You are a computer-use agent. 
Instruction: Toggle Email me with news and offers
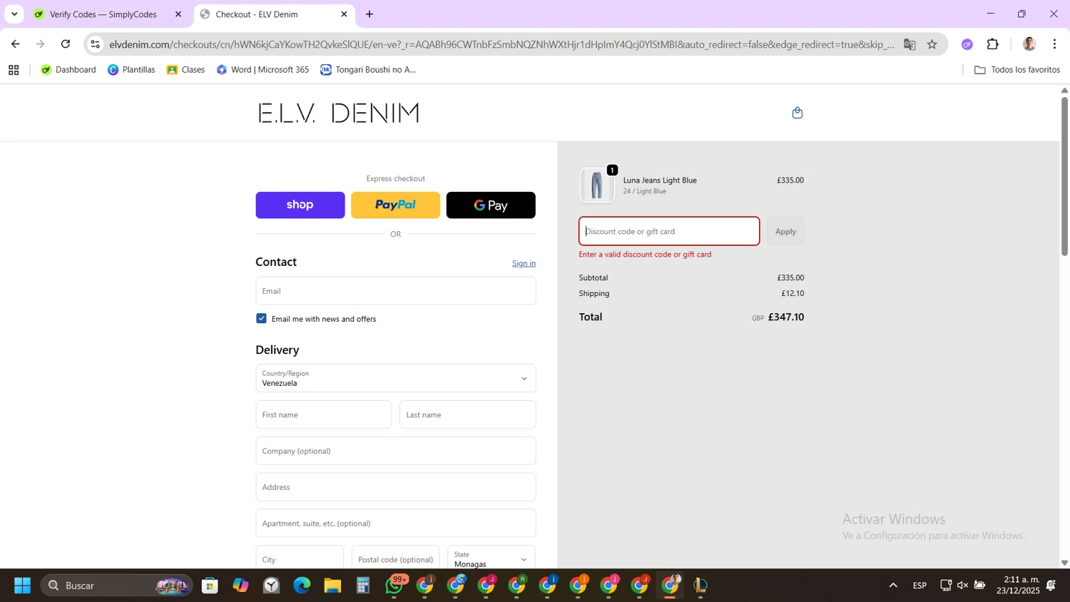pos(261,319)
